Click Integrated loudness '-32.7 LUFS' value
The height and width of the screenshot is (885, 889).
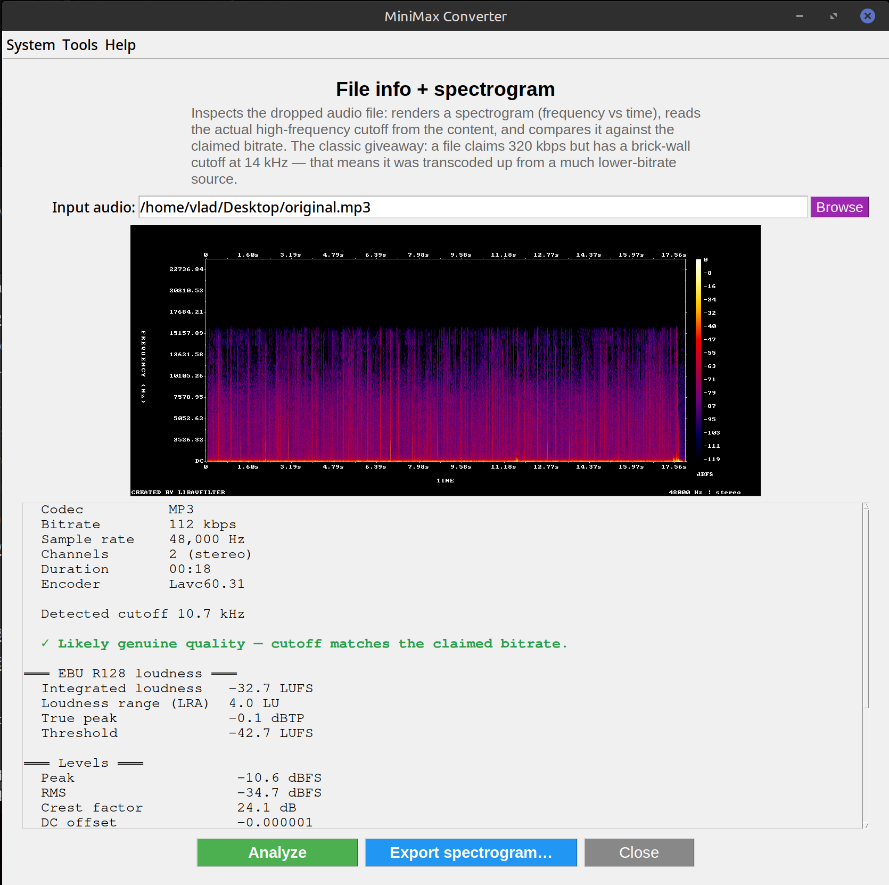[x=271, y=689]
